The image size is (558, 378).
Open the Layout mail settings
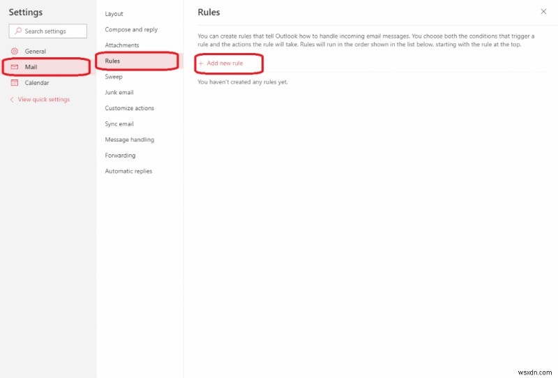[x=114, y=14]
